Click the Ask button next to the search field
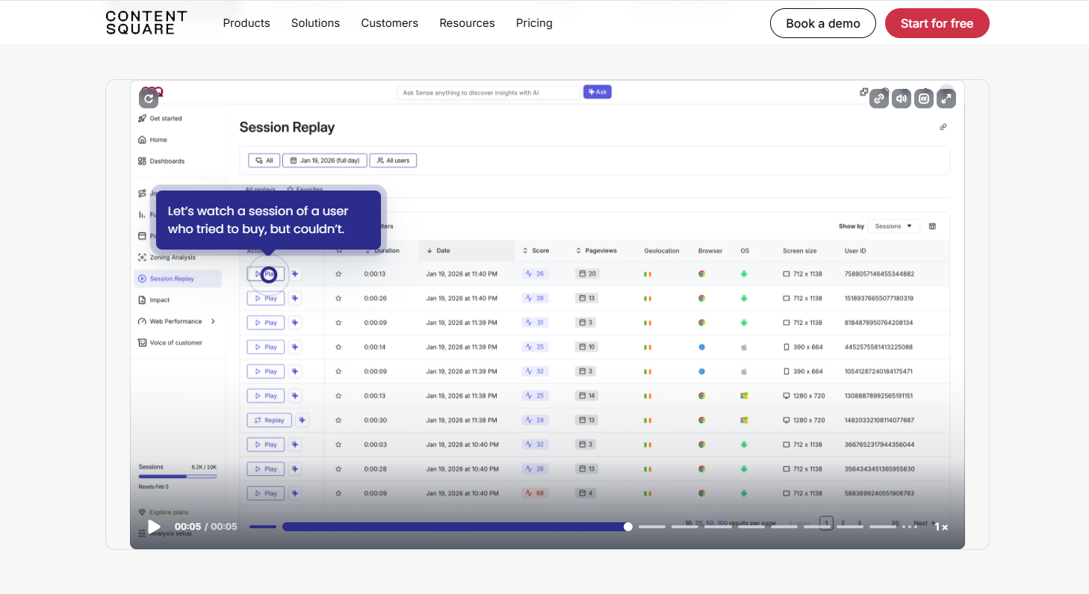Viewport: 1089px width, 594px height. (598, 92)
